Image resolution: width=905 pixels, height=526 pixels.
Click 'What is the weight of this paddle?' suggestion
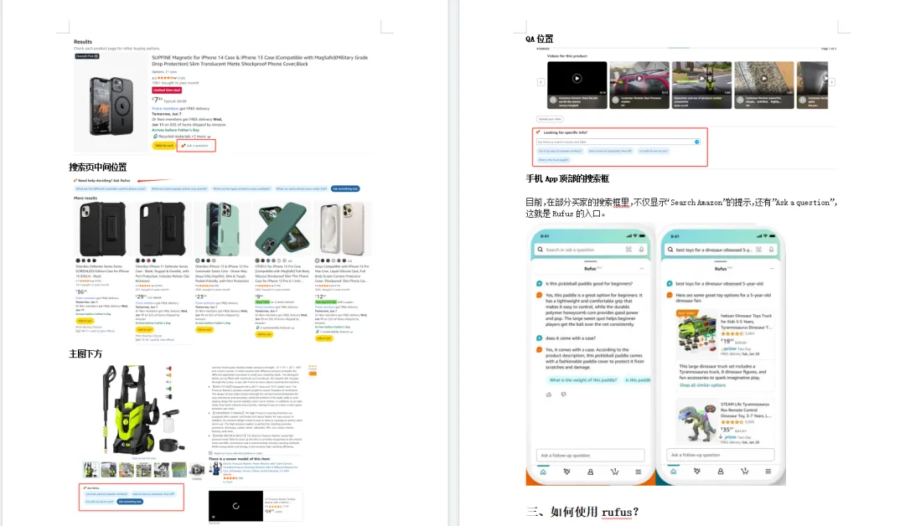pos(583,380)
